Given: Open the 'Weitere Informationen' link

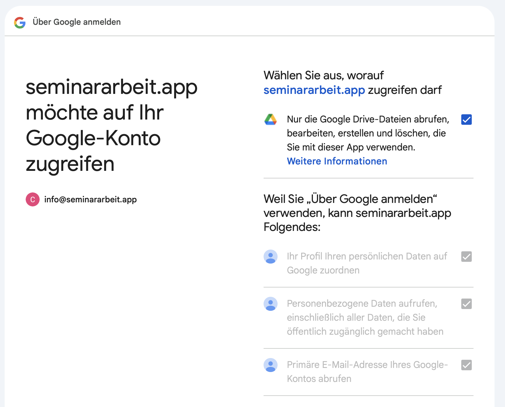Looking at the screenshot, I should [x=337, y=161].
